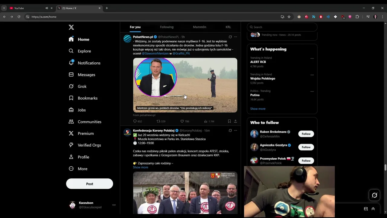
Task: Open new message compose icon
Action: (366, 209)
